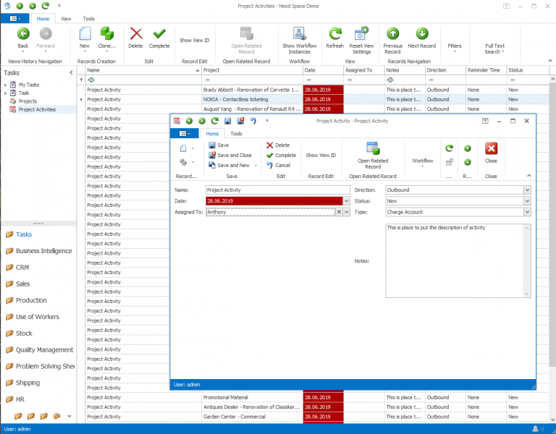Go to Previous Record

point(392,34)
